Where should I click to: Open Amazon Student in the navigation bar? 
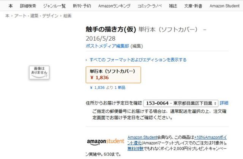(224, 6)
